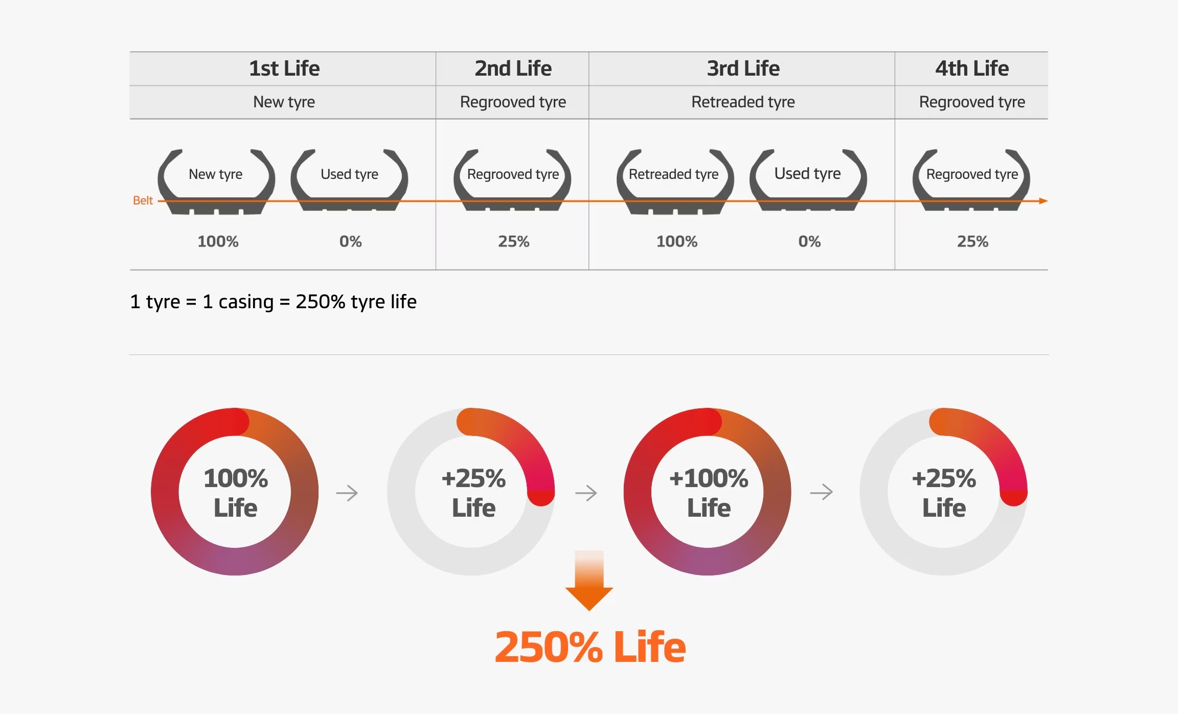This screenshot has height=714, width=1178.
Task: Click the arrow pointing to the +100% Life donut
Action: click(x=586, y=493)
